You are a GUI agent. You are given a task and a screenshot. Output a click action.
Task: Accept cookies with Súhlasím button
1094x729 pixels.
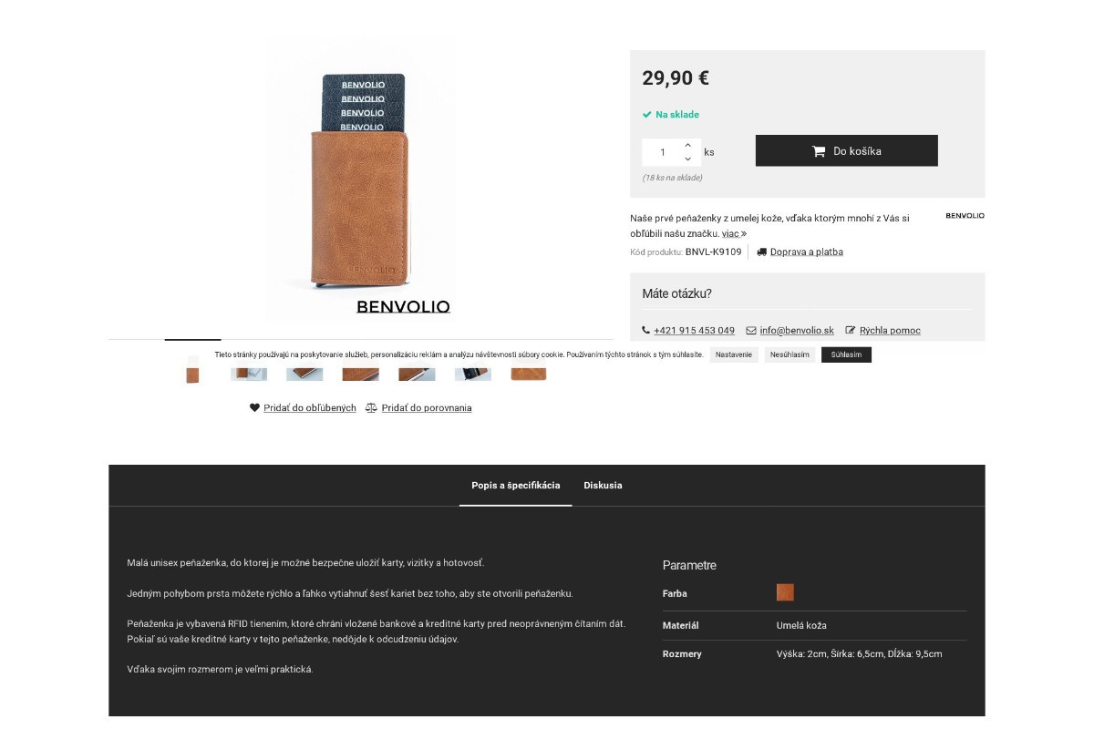[x=846, y=355]
